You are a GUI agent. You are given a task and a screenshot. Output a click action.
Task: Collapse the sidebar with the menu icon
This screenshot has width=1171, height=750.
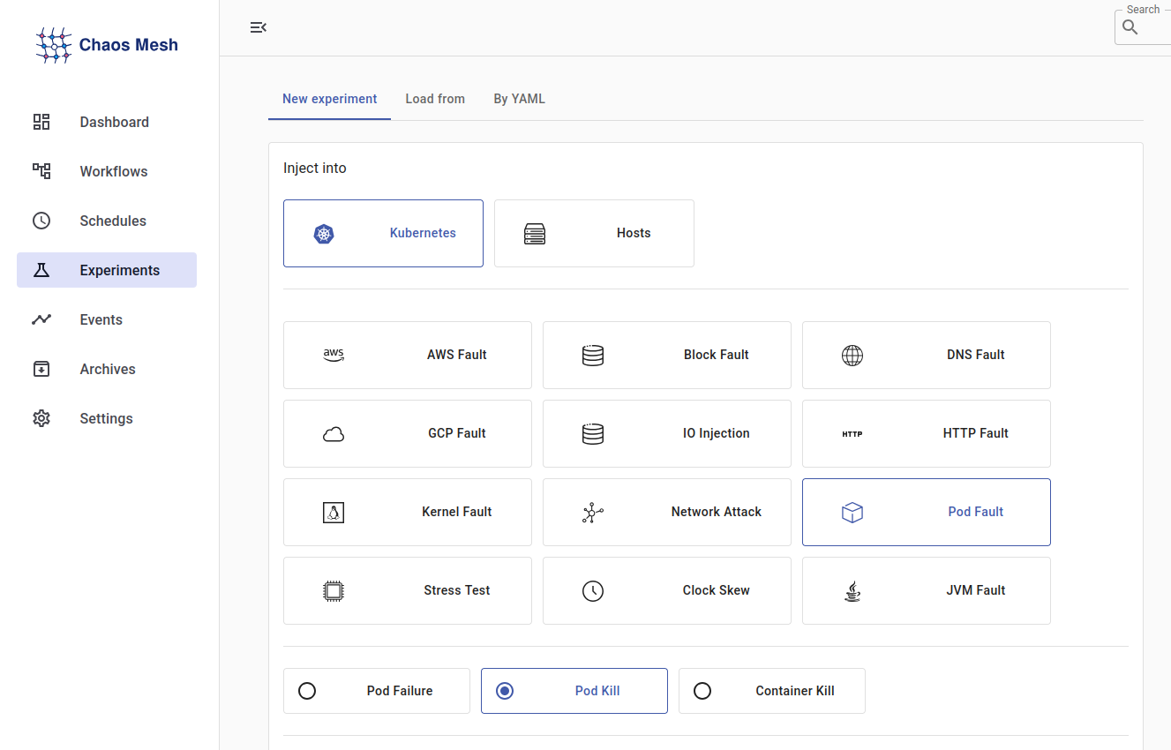(259, 27)
